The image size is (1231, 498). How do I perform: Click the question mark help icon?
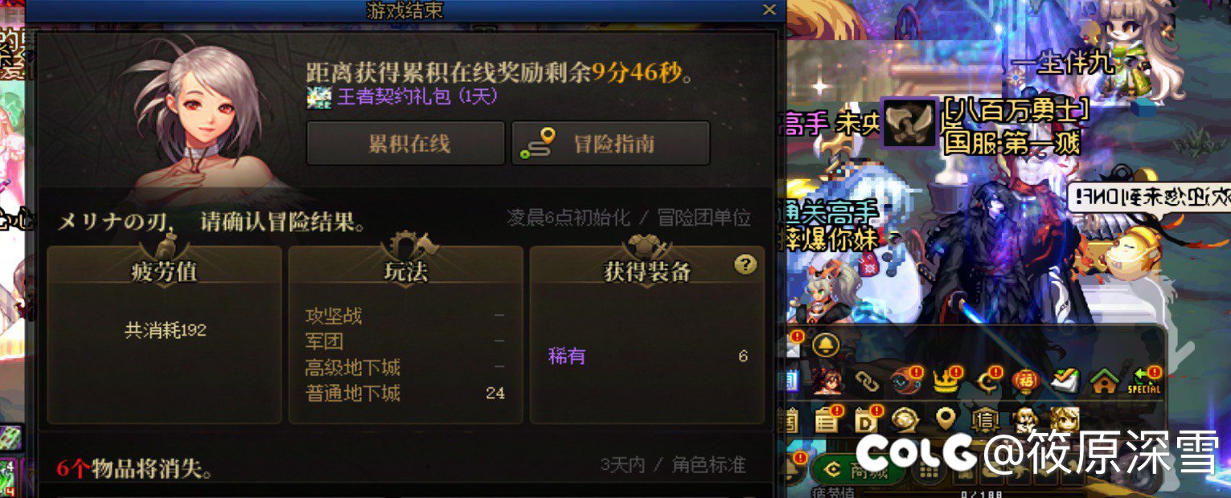pos(745,264)
